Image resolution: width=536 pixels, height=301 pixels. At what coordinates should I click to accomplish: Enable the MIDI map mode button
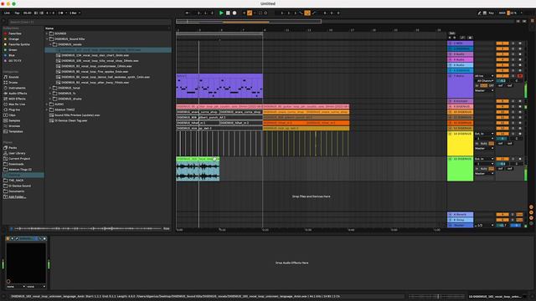tap(502, 13)
